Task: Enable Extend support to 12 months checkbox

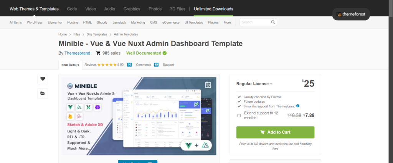Action: [x=239, y=115]
